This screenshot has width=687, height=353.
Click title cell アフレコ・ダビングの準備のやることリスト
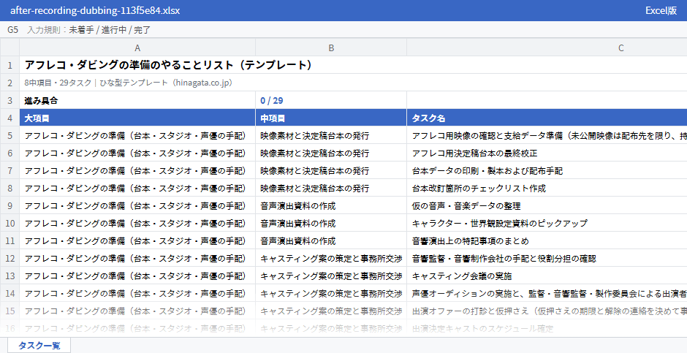[x=168, y=65]
